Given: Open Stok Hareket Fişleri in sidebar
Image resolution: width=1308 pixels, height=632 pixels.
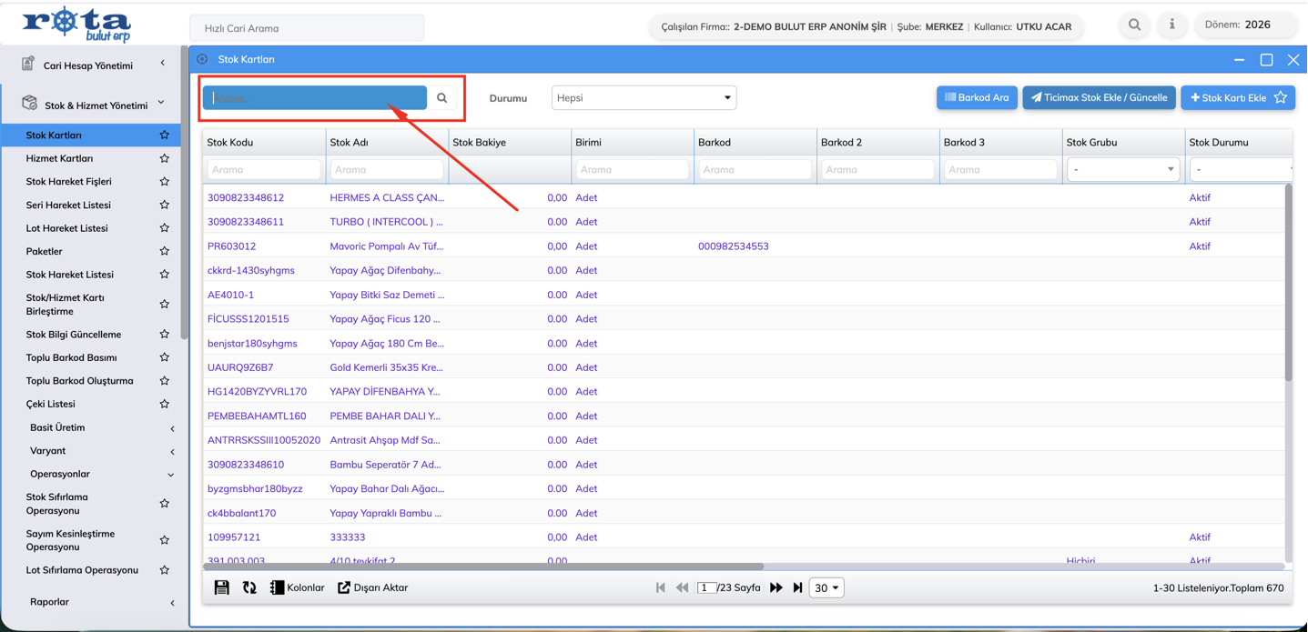Looking at the screenshot, I should 69,182.
